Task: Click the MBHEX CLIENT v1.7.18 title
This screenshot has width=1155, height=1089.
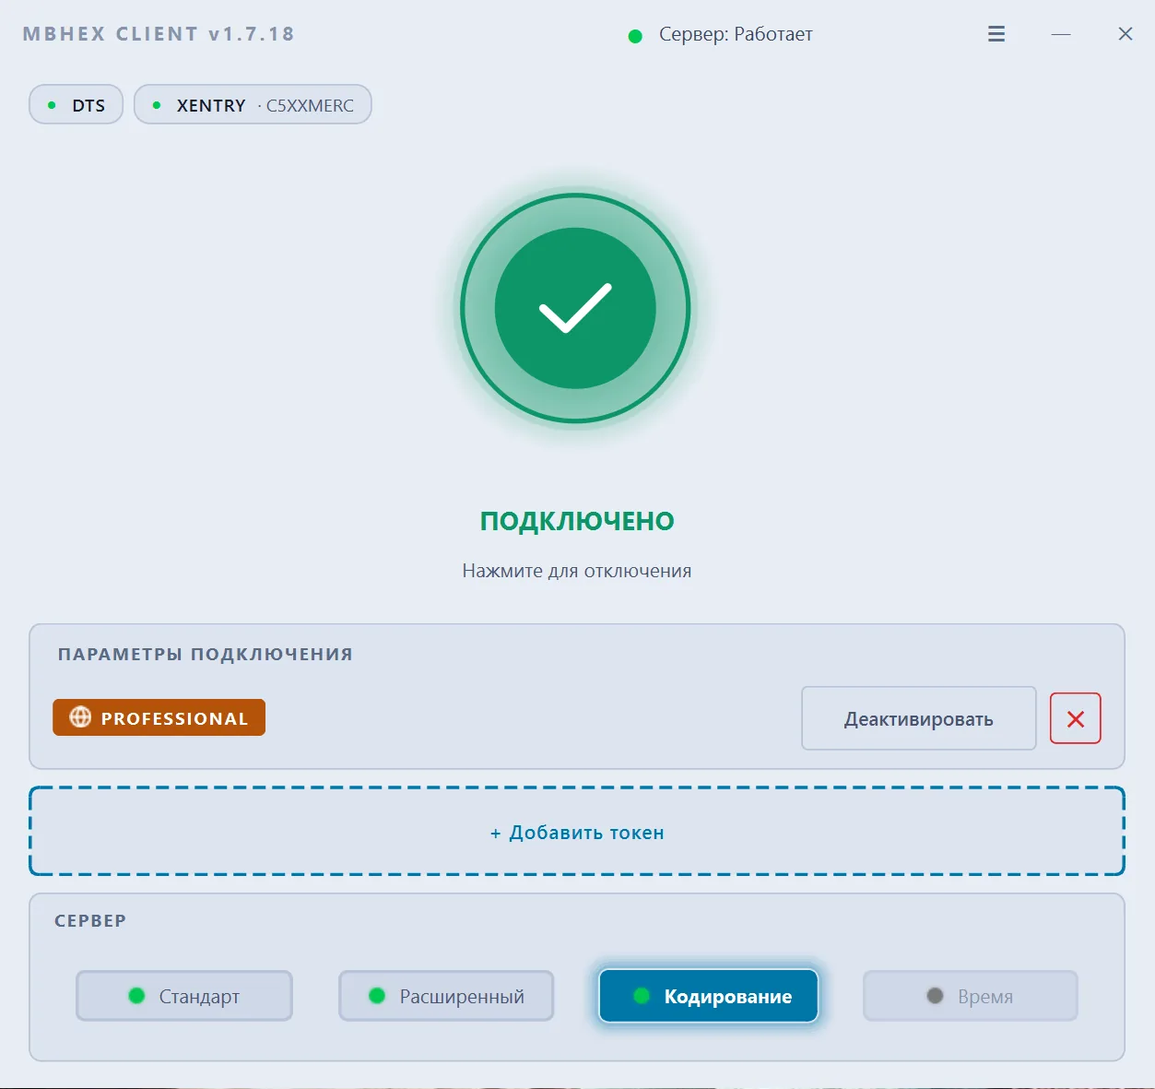Action: [159, 34]
